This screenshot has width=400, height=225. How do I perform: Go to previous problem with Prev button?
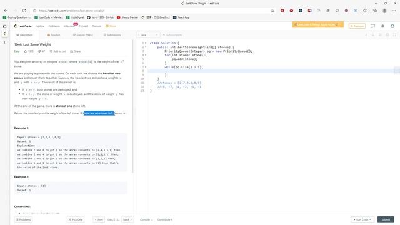click(x=99, y=219)
